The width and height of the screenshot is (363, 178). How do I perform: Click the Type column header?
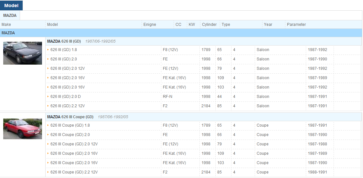226,25
